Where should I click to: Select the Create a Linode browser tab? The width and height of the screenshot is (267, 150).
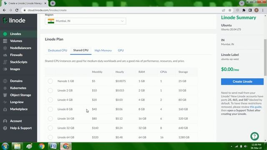25,3
